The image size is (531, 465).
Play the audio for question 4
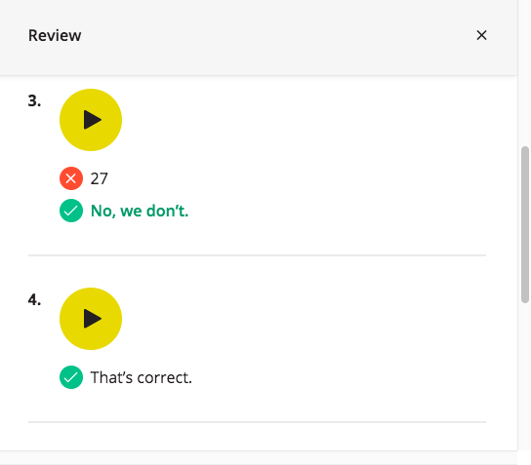[x=91, y=319]
